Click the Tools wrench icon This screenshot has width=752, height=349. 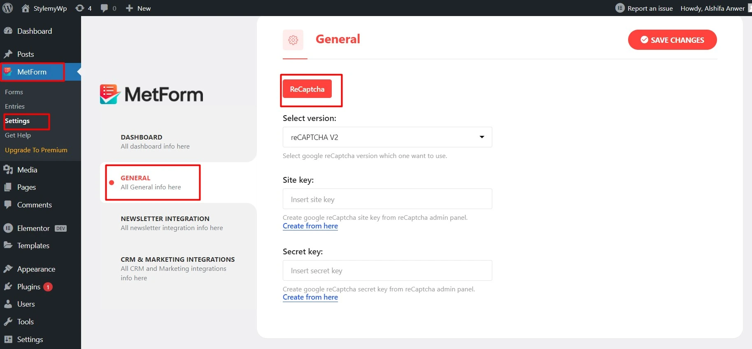[8, 321]
